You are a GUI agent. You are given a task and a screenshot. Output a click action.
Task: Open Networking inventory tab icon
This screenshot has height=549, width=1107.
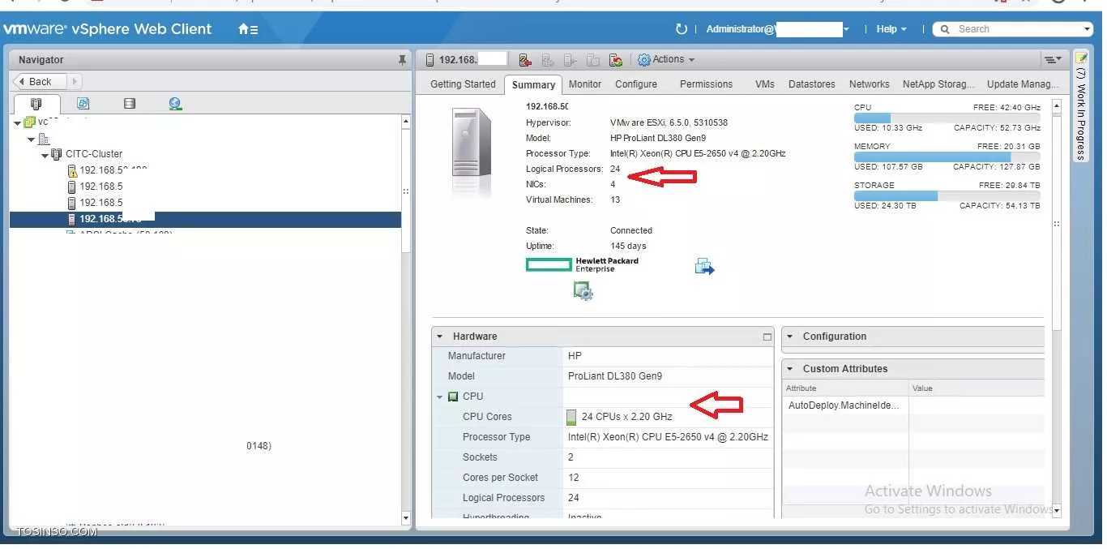click(175, 104)
